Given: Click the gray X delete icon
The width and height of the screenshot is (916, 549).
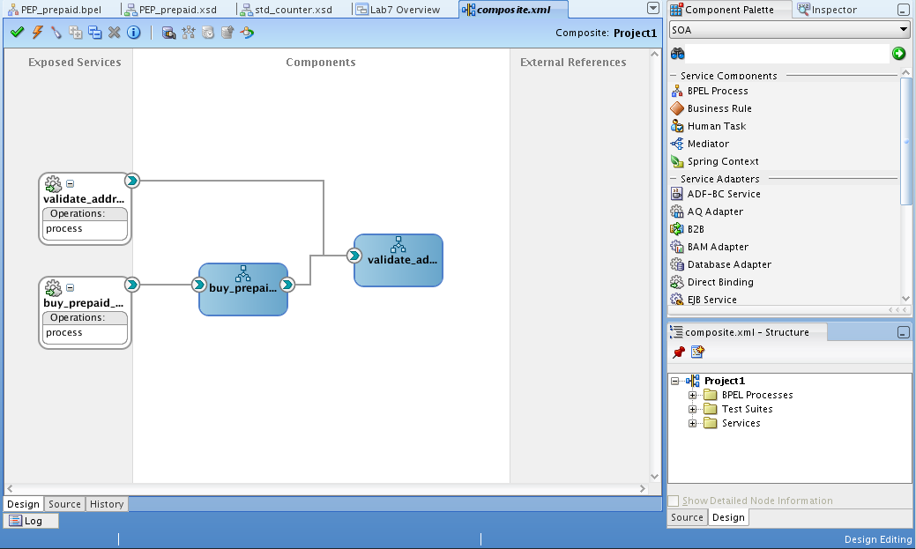Looking at the screenshot, I should [x=115, y=32].
